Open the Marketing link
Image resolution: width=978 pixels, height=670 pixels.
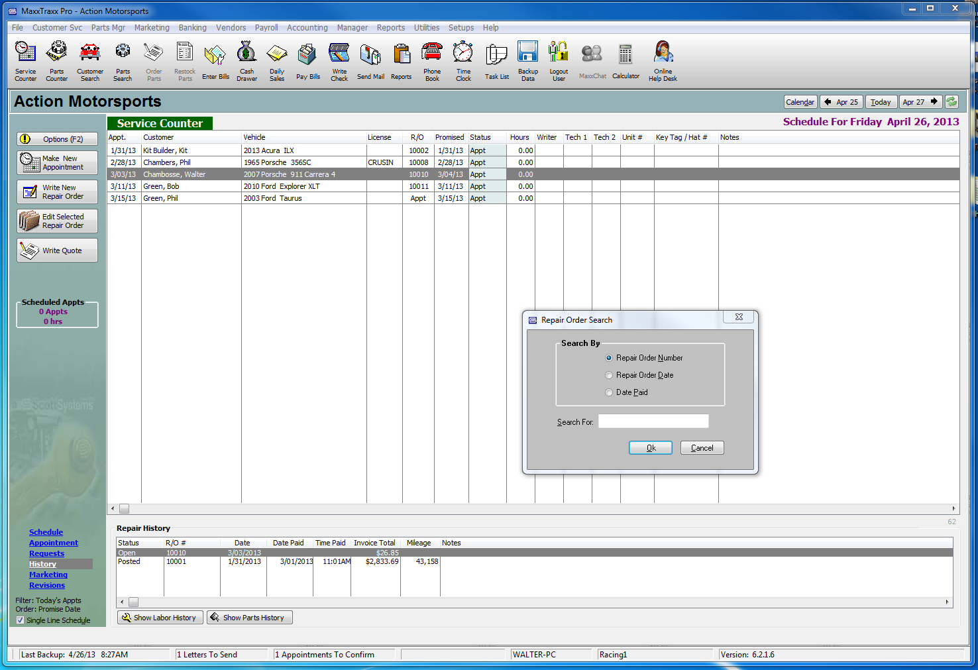point(48,575)
